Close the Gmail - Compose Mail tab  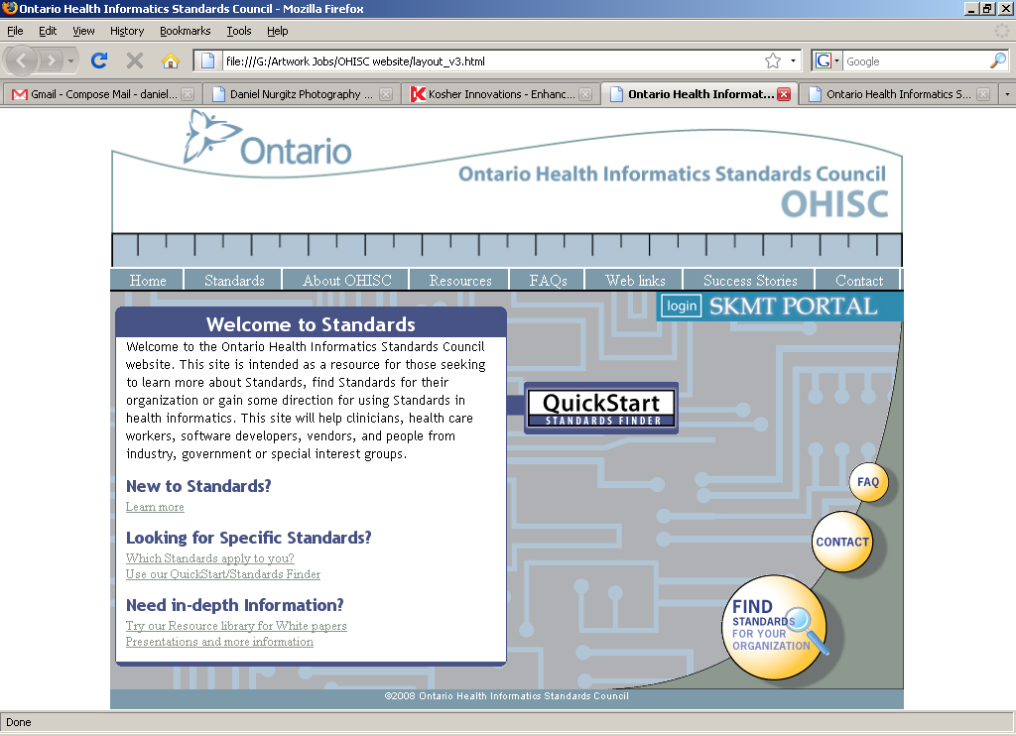coord(188,94)
